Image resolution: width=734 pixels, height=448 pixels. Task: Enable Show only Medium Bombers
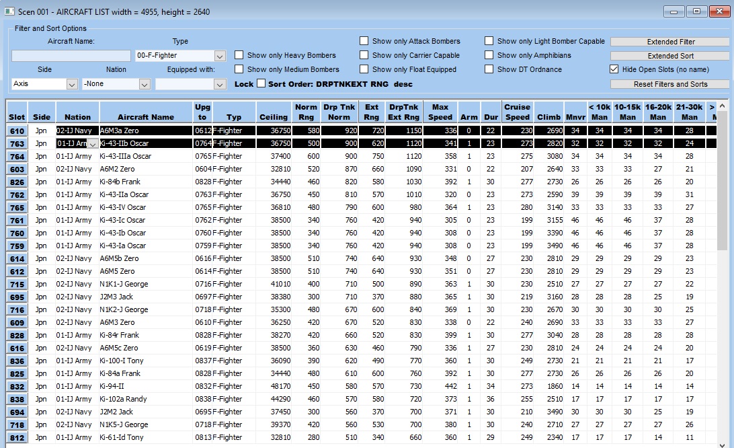[239, 69]
